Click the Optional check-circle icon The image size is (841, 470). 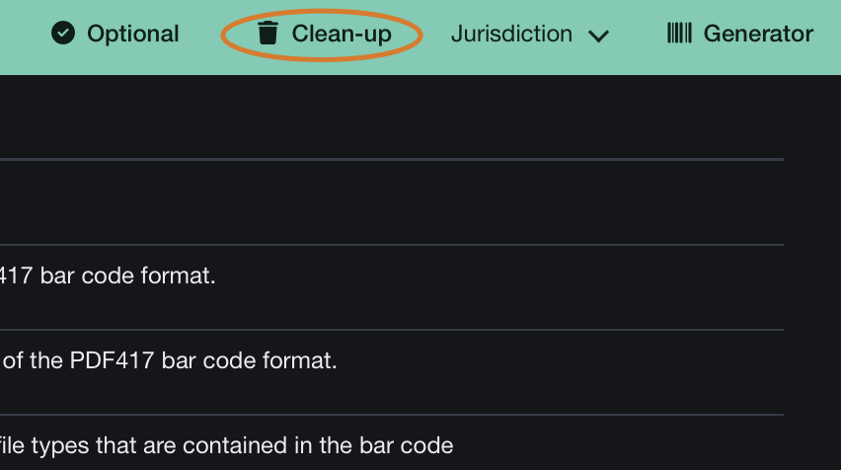(x=63, y=34)
